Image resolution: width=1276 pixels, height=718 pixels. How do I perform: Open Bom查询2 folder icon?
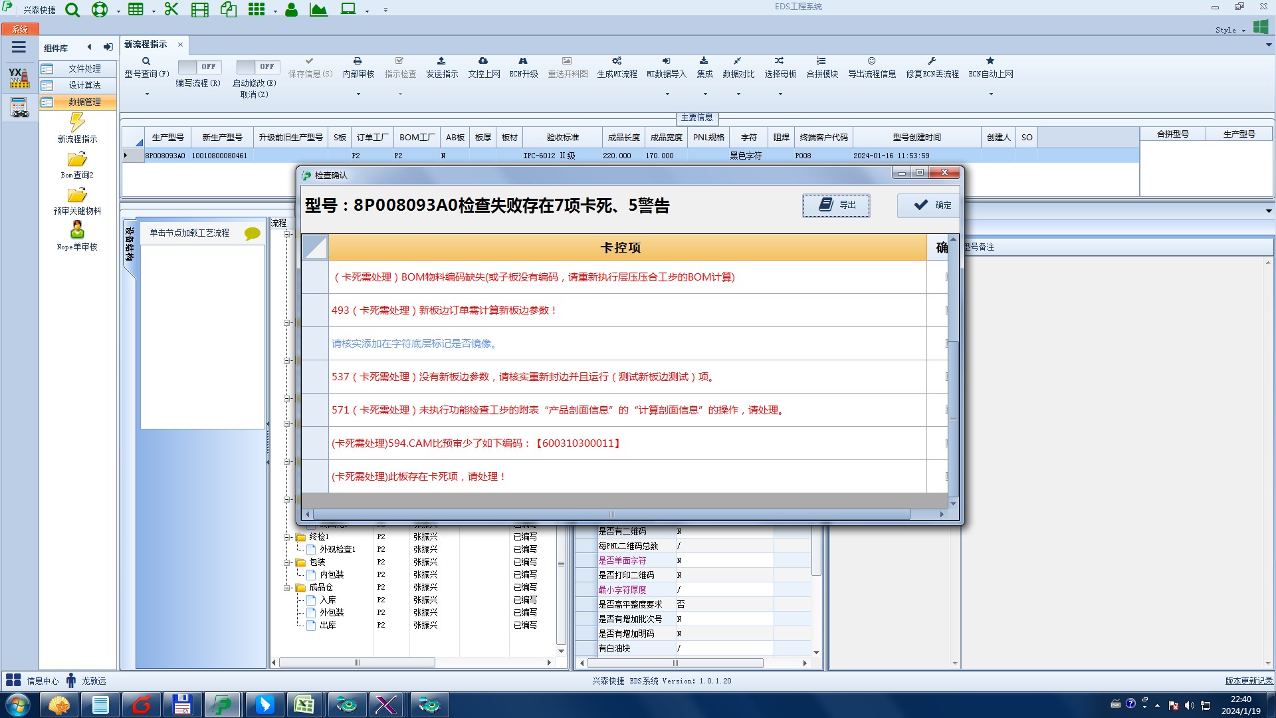tap(77, 160)
